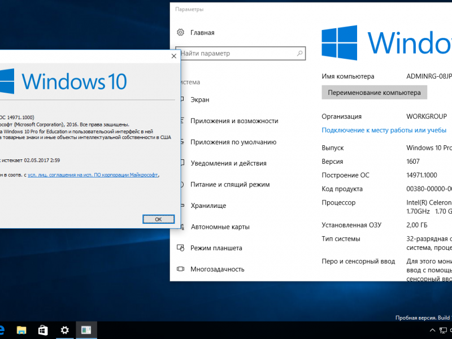Viewport: 452px width, 339px height.
Task: Open File Explorer from the taskbar
Action: [x=21, y=330]
